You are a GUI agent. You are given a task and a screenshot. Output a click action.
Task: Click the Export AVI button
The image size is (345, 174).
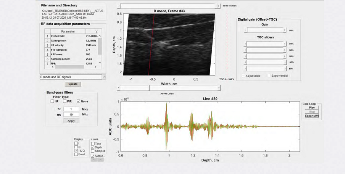point(311,116)
